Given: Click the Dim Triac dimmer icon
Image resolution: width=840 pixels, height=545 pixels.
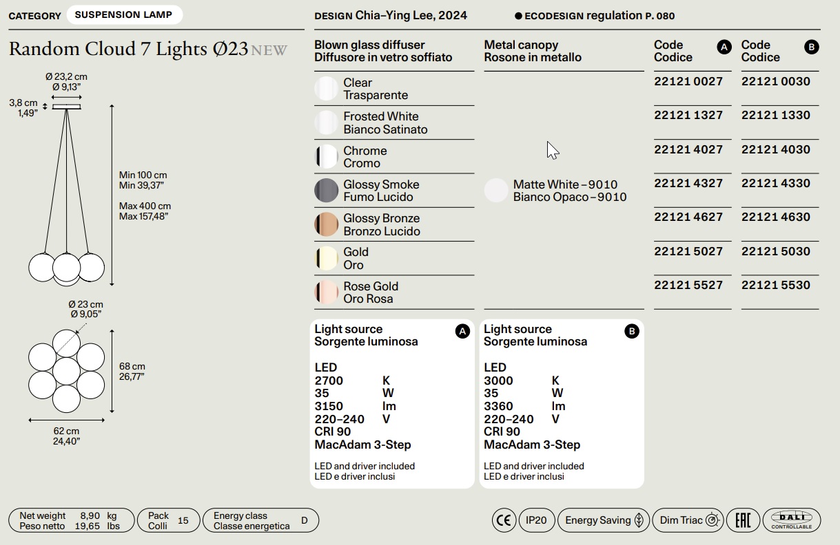Looking at the screenshot, I should [713, 520].
